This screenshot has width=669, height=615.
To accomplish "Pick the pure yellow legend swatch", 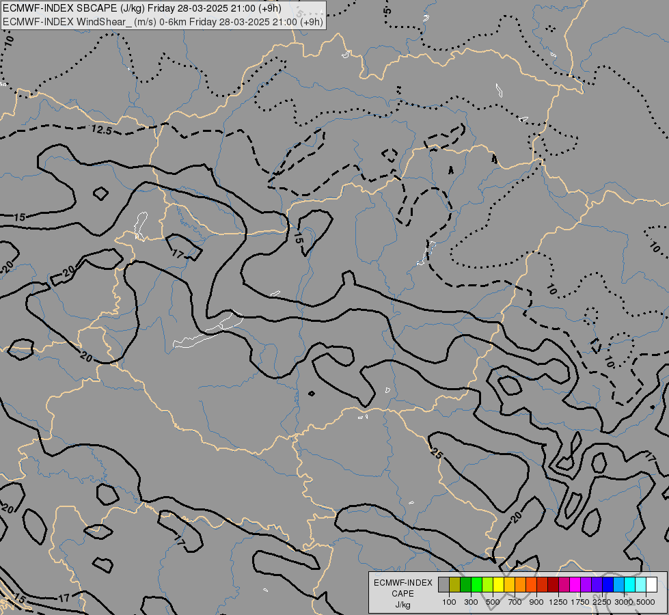I will [499, 584].
